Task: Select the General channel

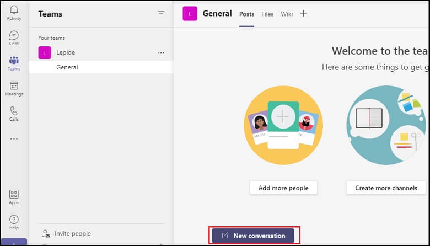Action: tap(101, 67)
